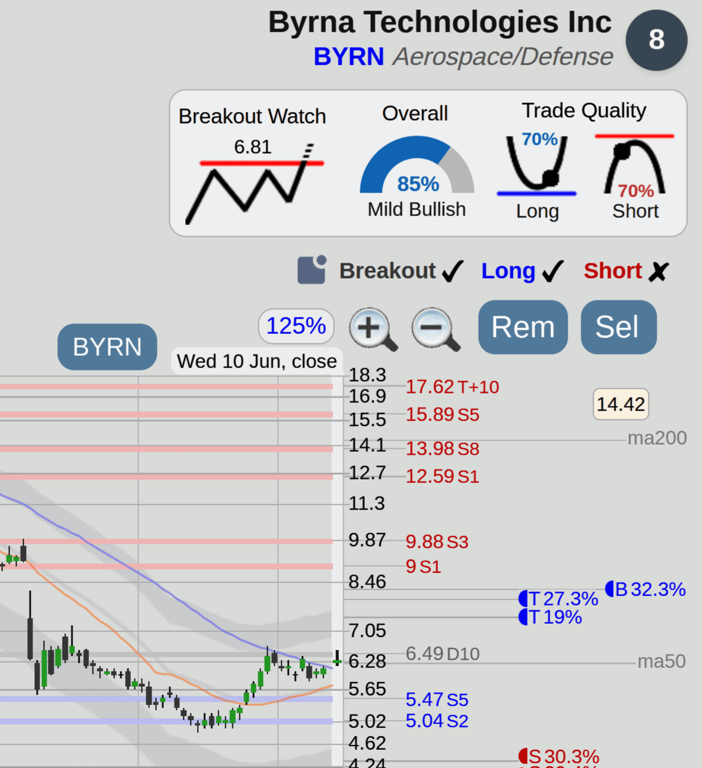Click the 6.49 D10 level label
Viewport: 702px width, 768px height.
click(x=443, y=653)
